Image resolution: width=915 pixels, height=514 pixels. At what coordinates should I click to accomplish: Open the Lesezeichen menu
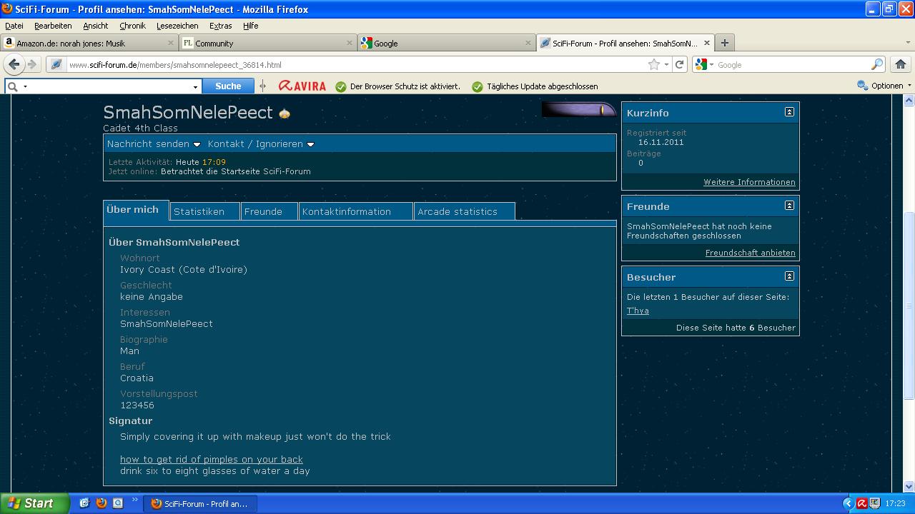click(177, 26)
